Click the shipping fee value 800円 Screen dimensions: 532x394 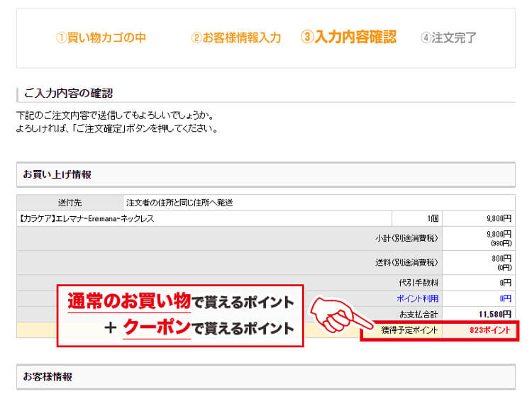501,259
